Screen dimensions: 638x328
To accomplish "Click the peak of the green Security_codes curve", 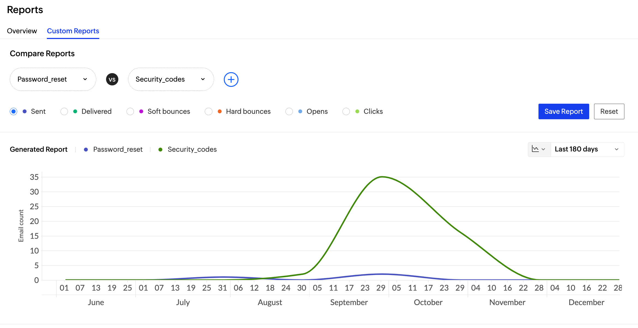I will (x=382, y=177).
